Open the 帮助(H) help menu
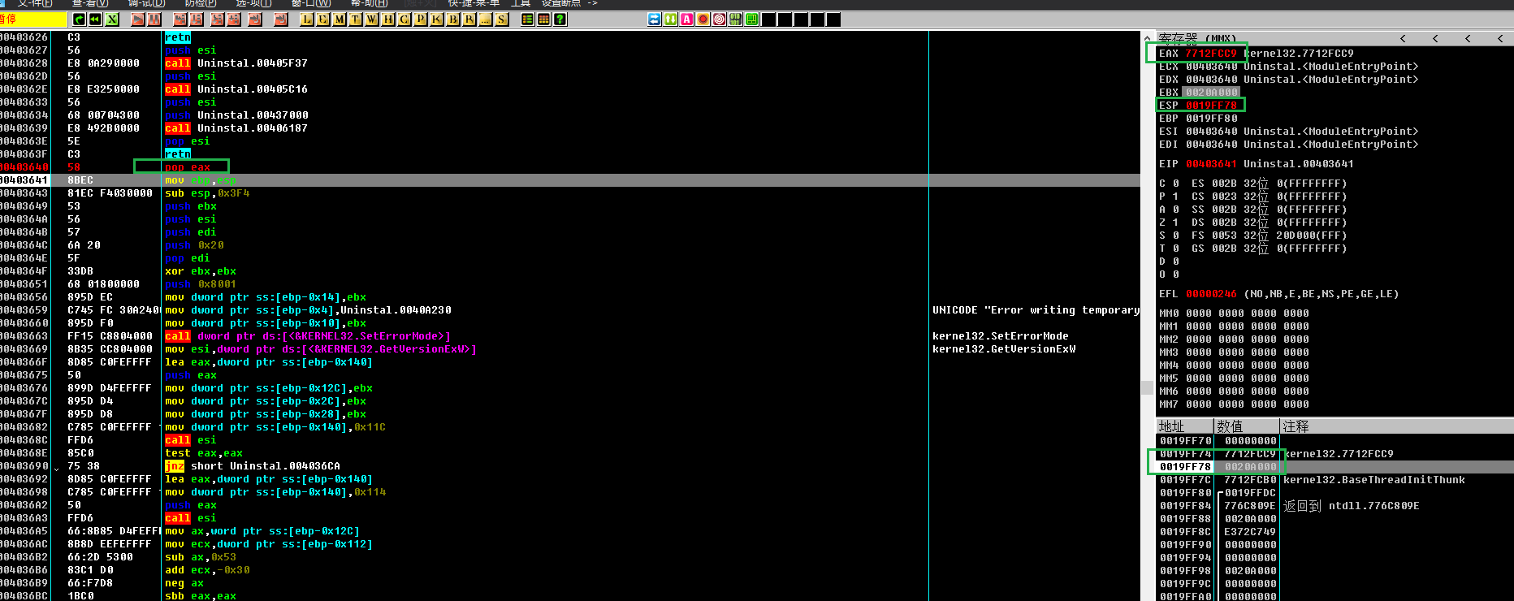1514x601 pixels. [x=368, y=3]
